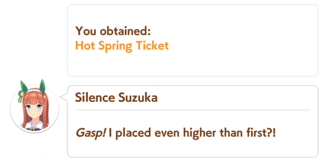The width and height of the screenshot is (328, 160).
Task: Tap the 'I placed even higher' dialogue line
Action: (x=176, y=133)
